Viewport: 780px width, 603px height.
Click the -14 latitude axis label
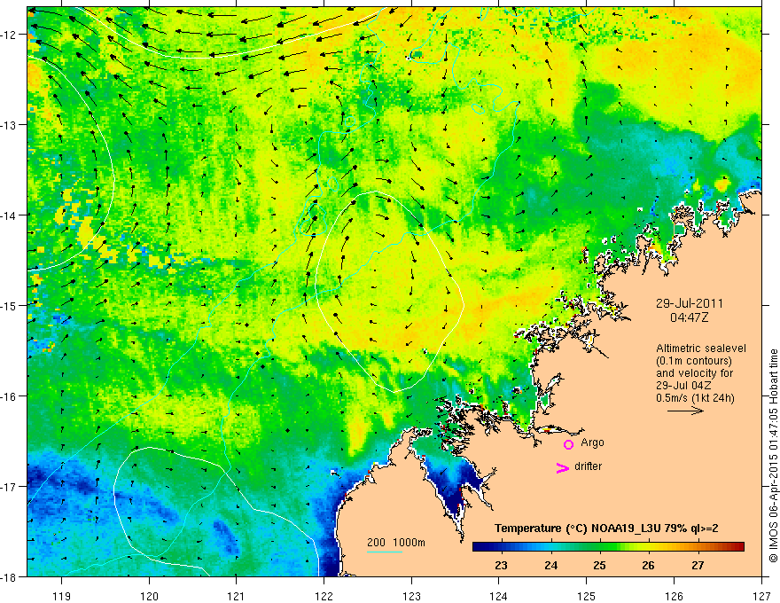10,215
